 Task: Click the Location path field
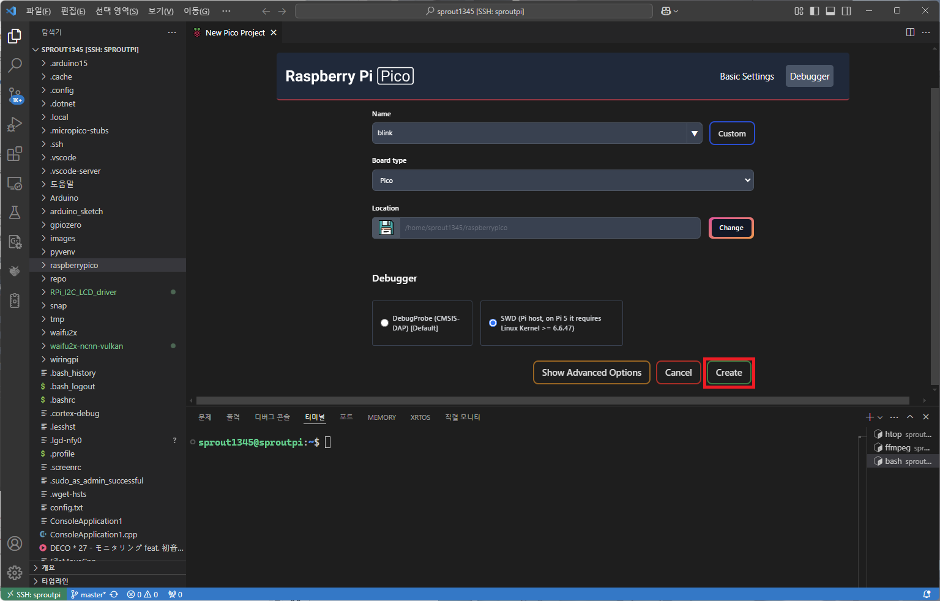550,228
